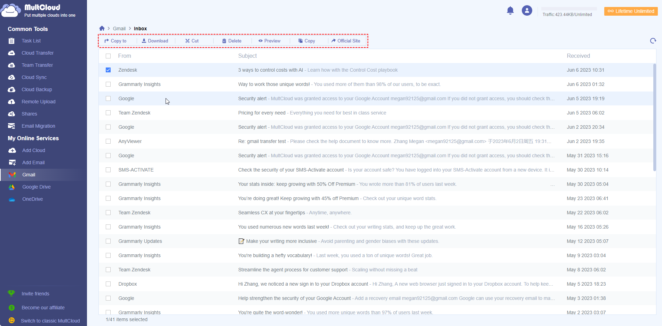Check the Grammarly Updates email checkbox
The height and width of the screenshot is (326, 662).
(108, 241)
